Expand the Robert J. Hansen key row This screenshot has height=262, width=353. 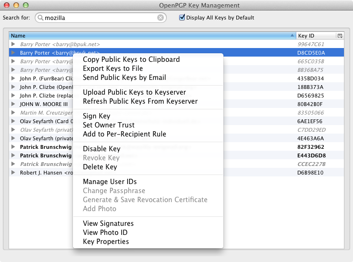point(13,173)
